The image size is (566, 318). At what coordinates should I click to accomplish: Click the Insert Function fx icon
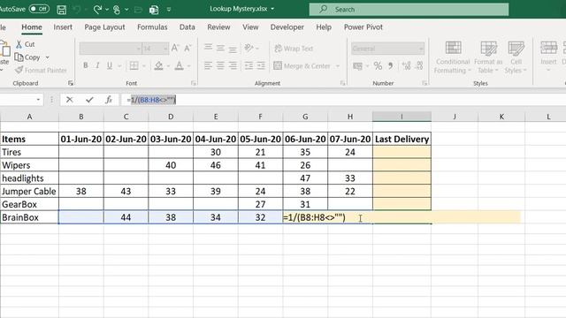click(109, 100)
